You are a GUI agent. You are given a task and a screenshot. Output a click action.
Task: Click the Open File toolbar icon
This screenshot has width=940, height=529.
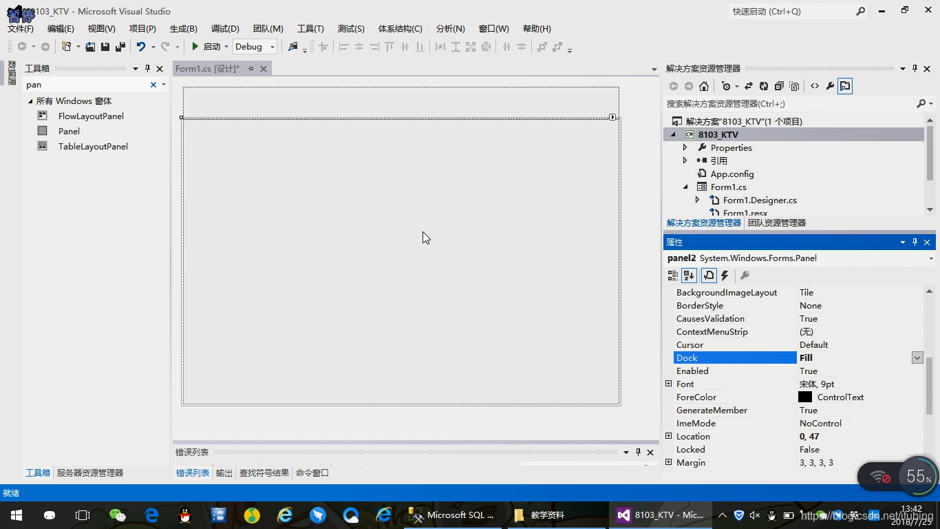point(90,47)
